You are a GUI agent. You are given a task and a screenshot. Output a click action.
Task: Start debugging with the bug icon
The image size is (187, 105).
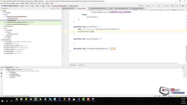[x=159, y=6]
